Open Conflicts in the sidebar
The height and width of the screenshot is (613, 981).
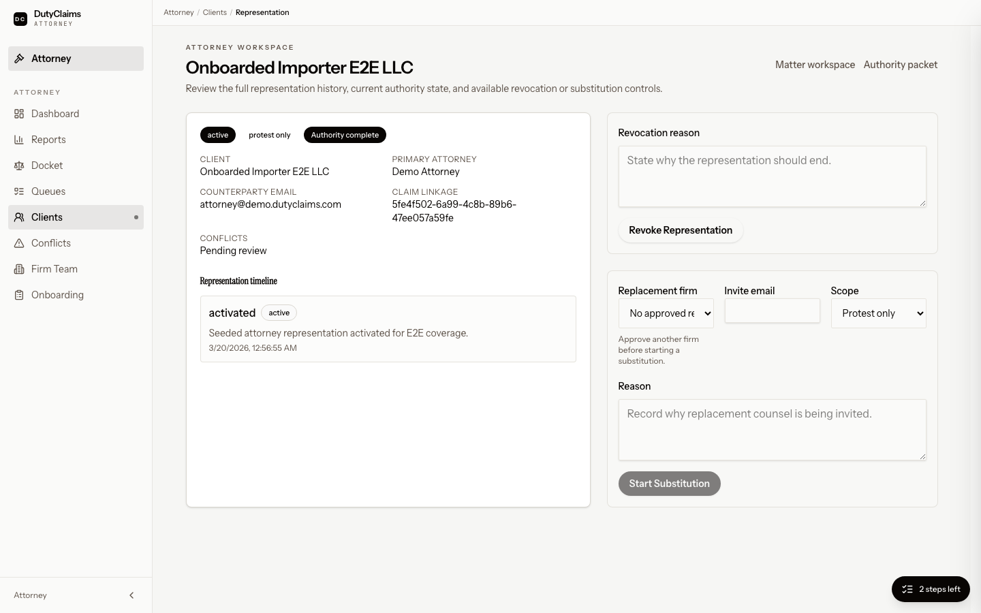[76, 243]
